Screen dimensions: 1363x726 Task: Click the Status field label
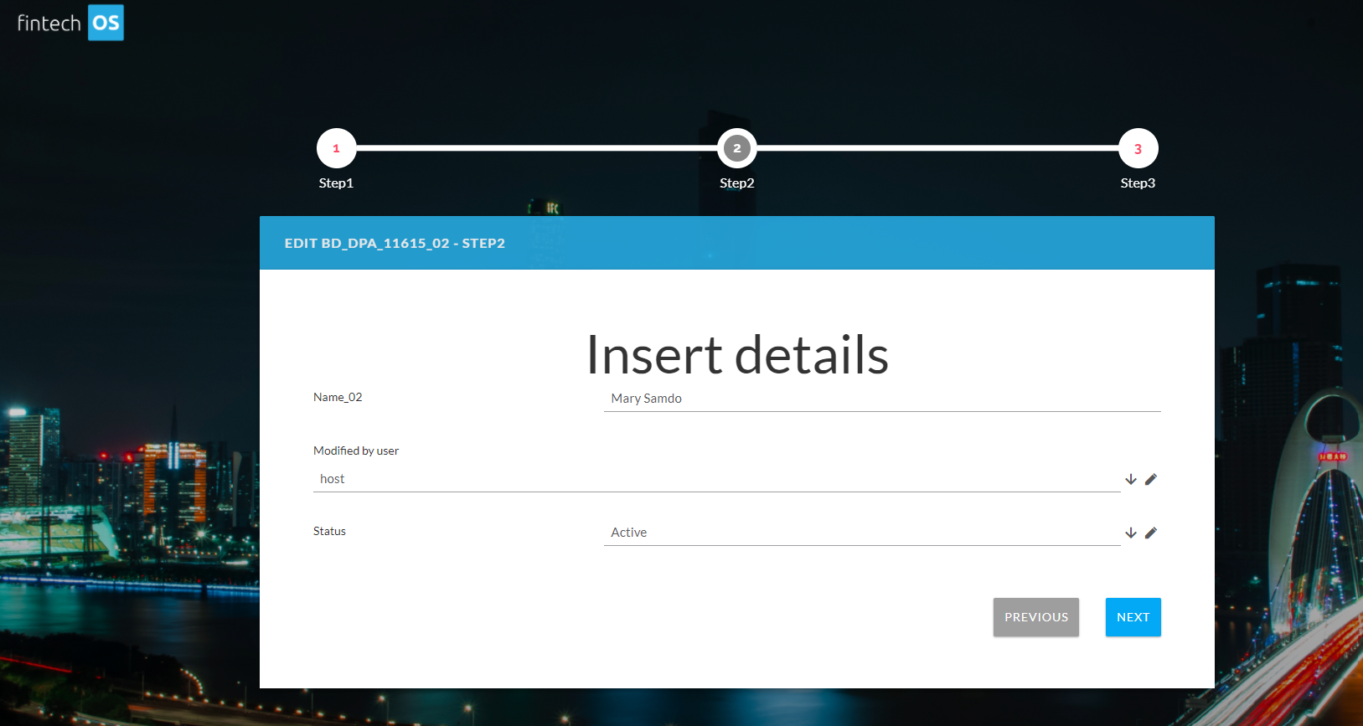click(329, 531)
